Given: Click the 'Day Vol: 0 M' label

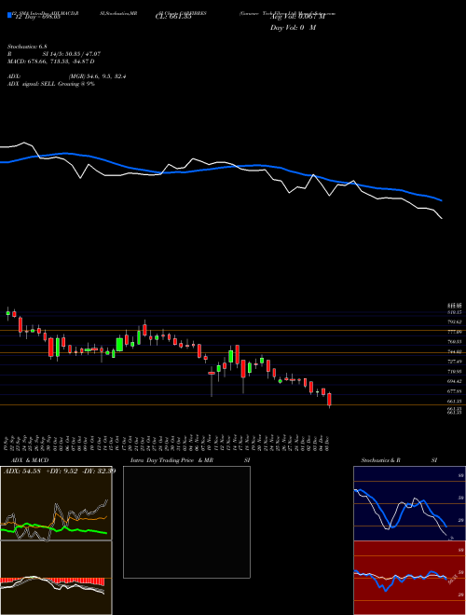Looking at the screenshot, I should tap(293, 28).
